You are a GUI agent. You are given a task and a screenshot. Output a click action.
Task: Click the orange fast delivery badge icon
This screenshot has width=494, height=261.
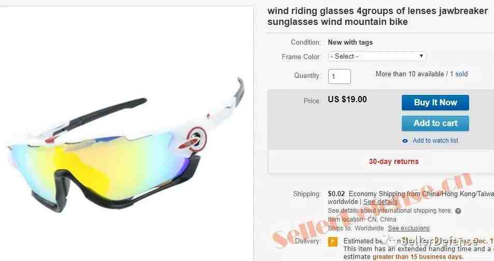pyautogui.click(x=333, y=242)
